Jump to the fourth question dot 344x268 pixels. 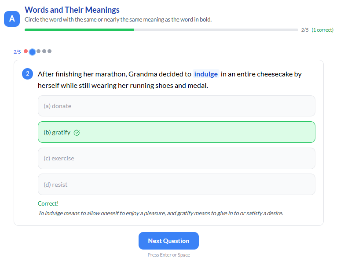(44, 51)
